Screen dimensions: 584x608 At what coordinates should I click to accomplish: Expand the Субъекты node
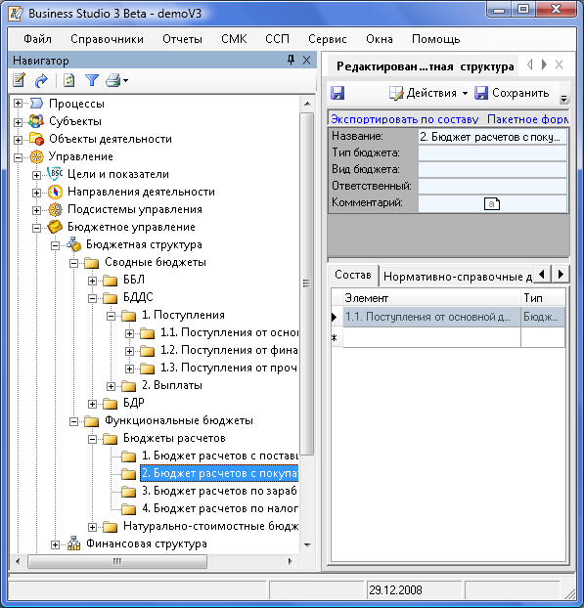point(18,122)
